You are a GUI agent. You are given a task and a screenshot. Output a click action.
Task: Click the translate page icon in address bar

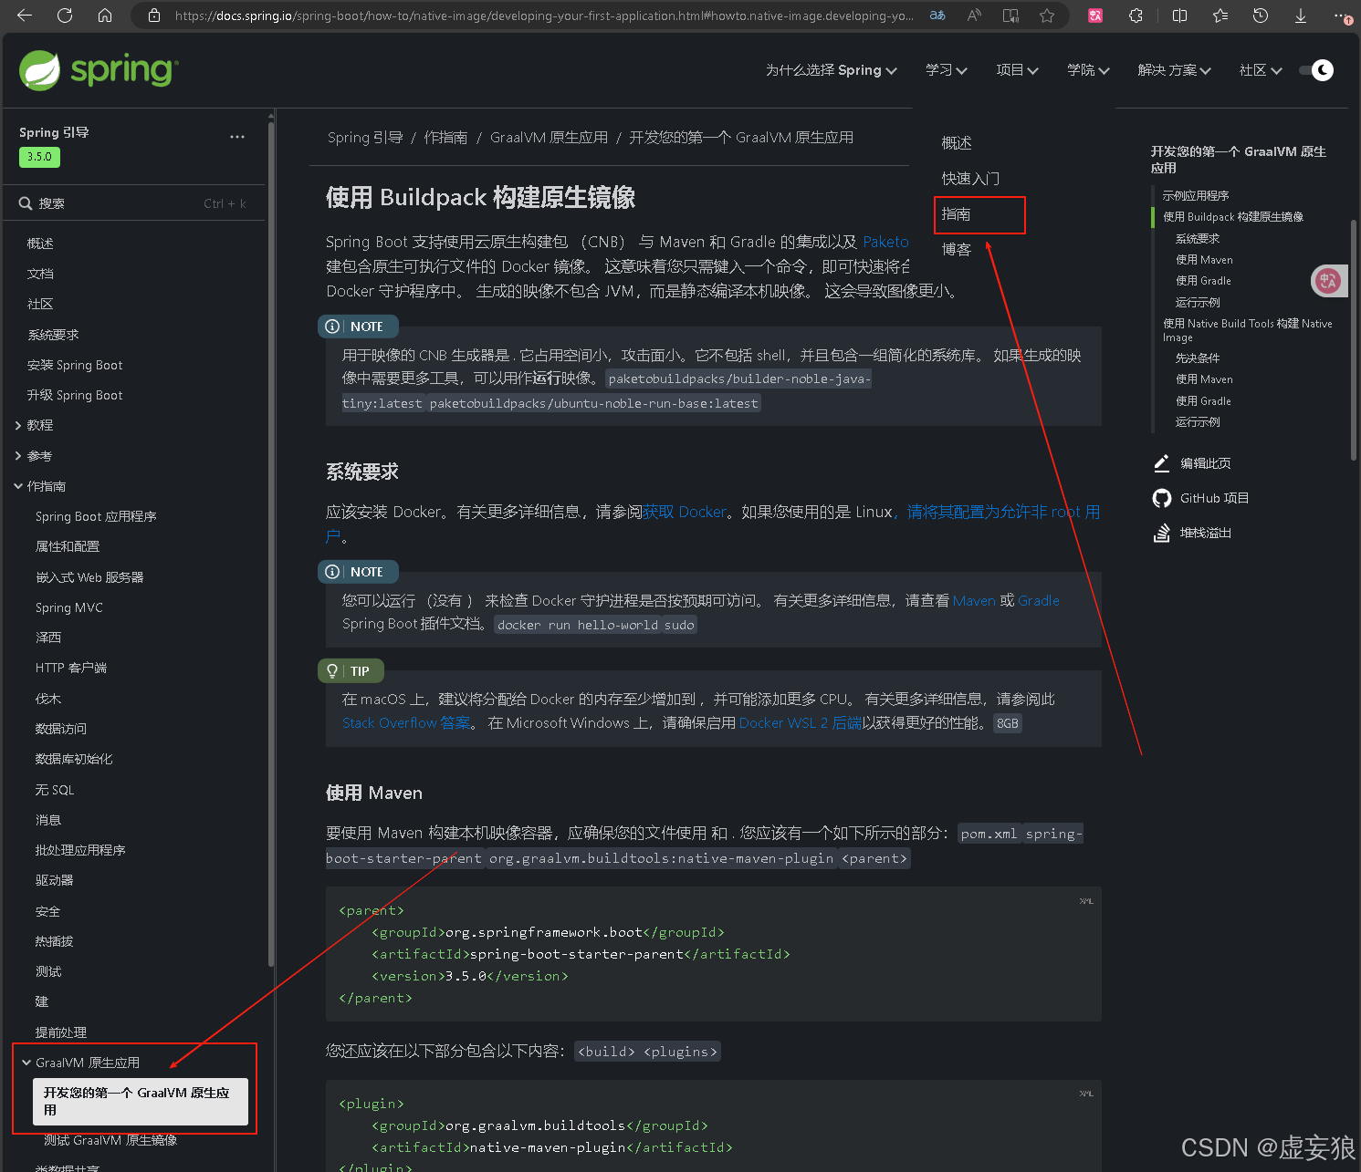[937, 16]
